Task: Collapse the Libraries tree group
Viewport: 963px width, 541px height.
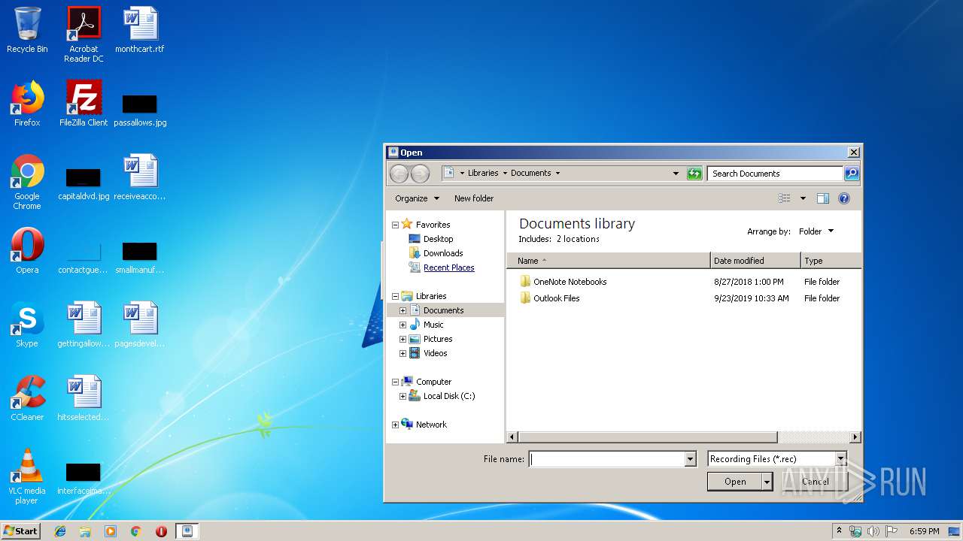Action: click(395, 296)
